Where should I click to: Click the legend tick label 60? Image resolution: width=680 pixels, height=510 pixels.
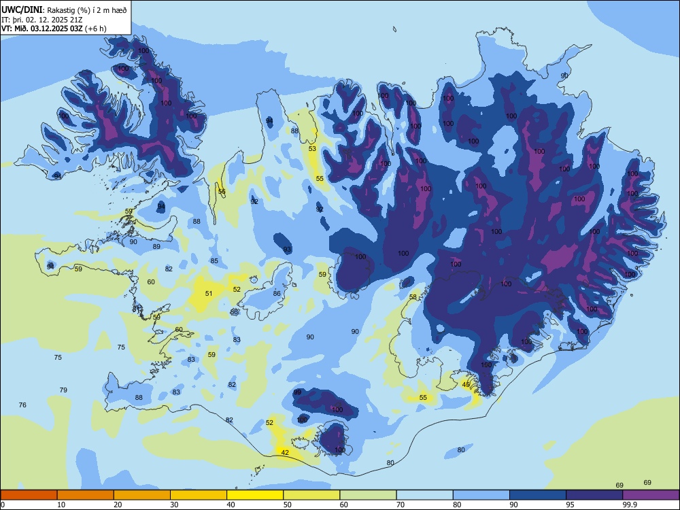344,505
